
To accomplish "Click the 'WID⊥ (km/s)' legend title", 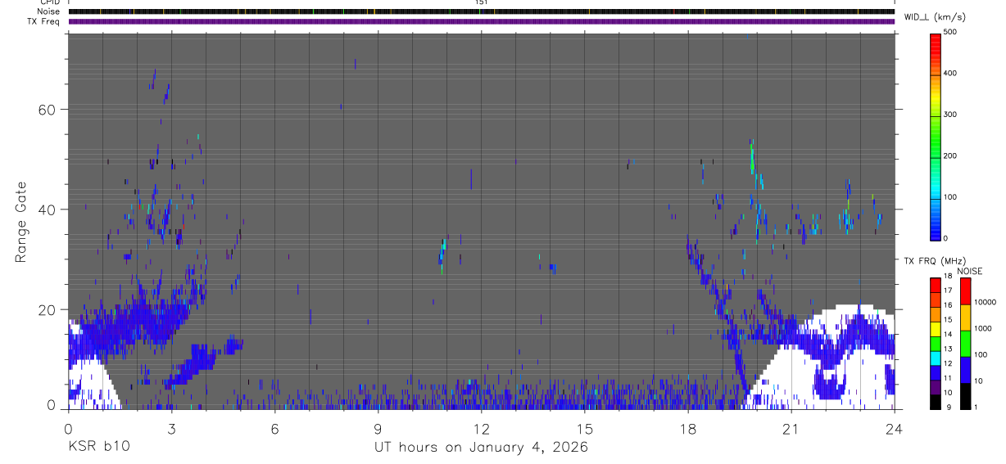I will click(x=935, y=16).
